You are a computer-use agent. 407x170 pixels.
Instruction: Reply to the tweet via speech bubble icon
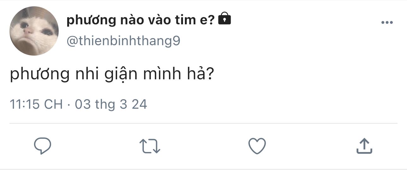click(x=43, y=146)
